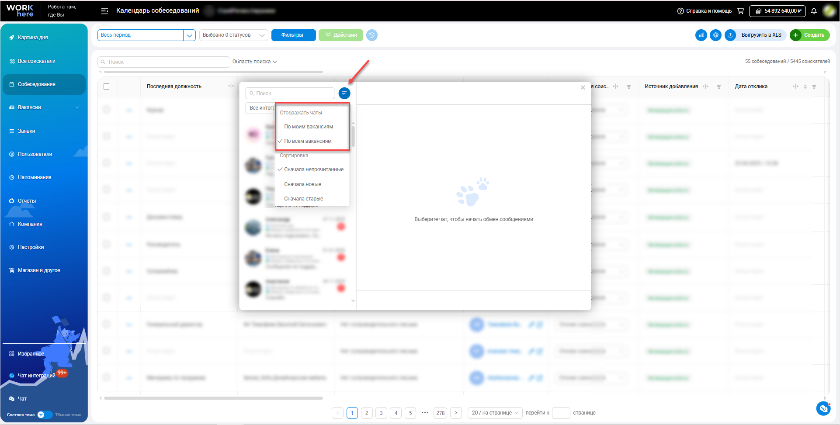Select 'По всем вакансиям' option
Image resolution: width=840 pixels, height=425 pixels.
pos(308,141)
